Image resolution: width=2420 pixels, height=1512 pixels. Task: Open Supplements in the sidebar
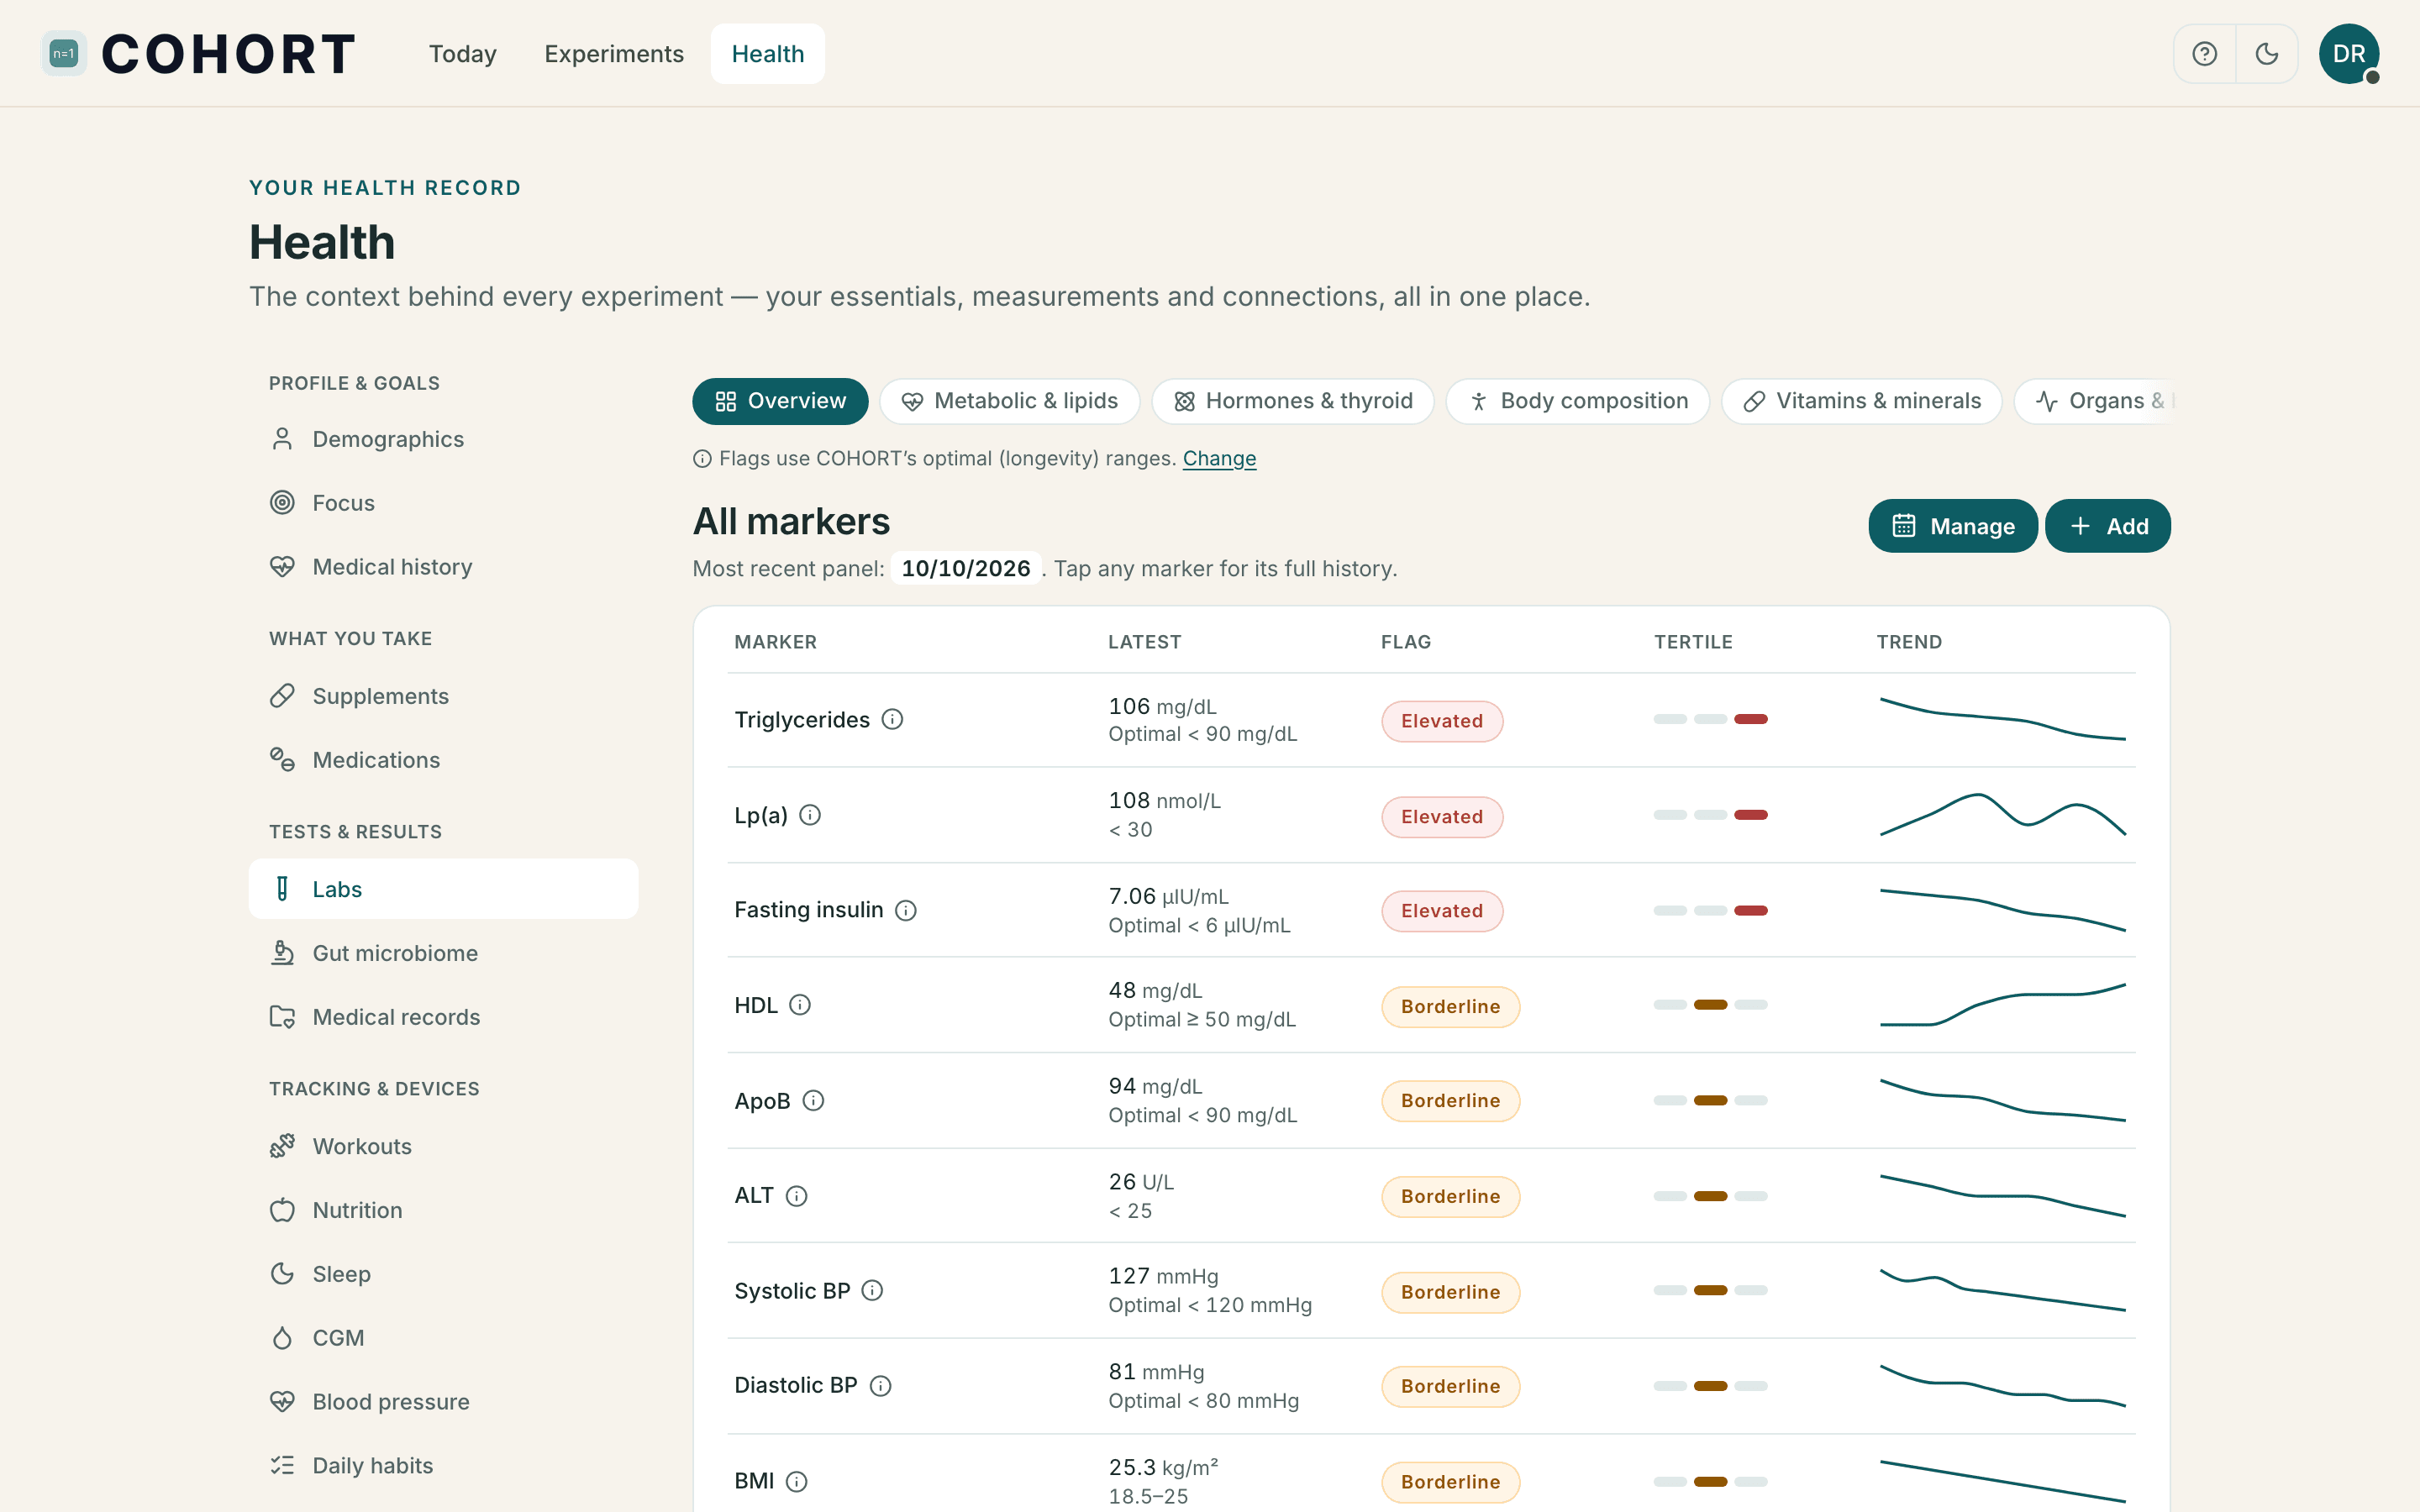click(x=443, y=696)
